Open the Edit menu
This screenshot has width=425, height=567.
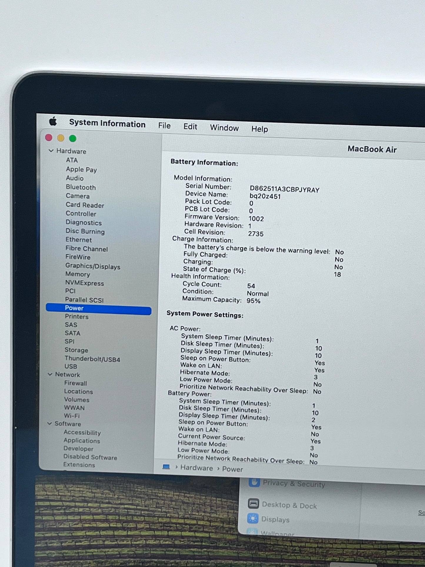pos(190,127)
